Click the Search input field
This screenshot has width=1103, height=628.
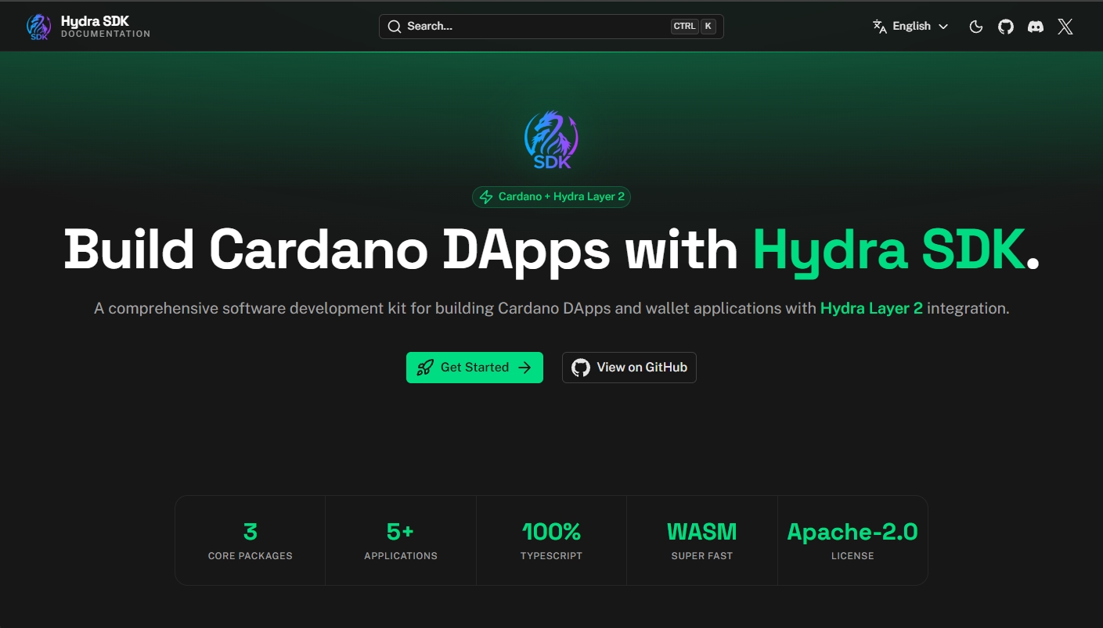click(551, 27)
